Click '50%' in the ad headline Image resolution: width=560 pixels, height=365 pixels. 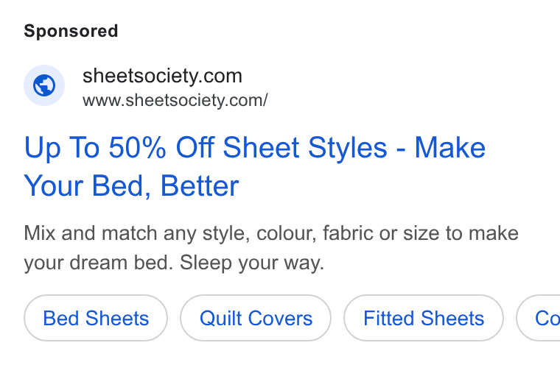click(x=138, y=147)
